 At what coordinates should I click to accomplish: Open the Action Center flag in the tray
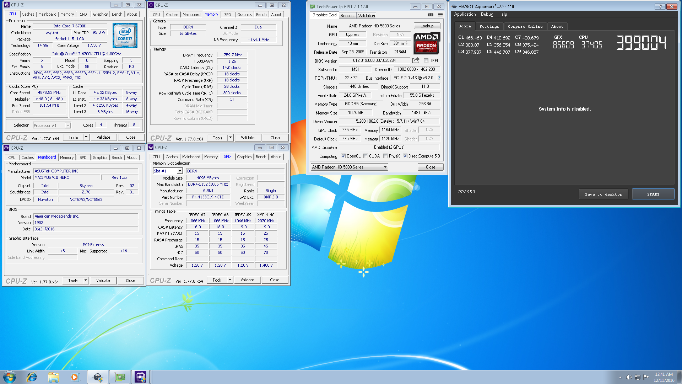646,377
